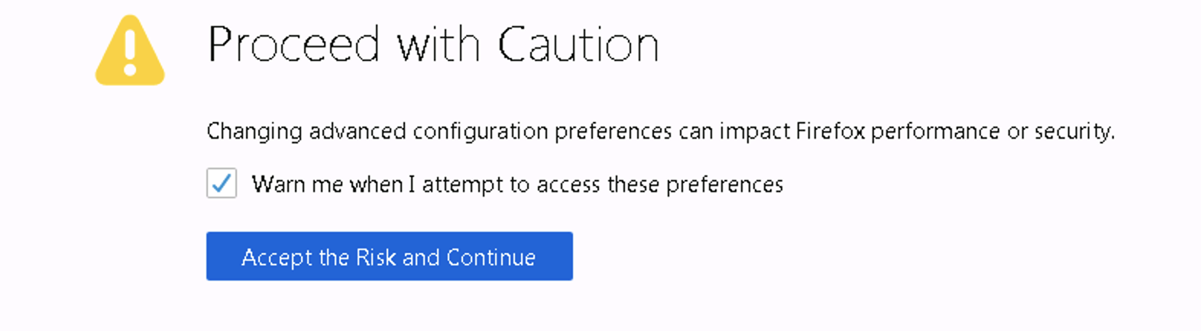Click the word "security" ending the description

tap(1073, 132)
